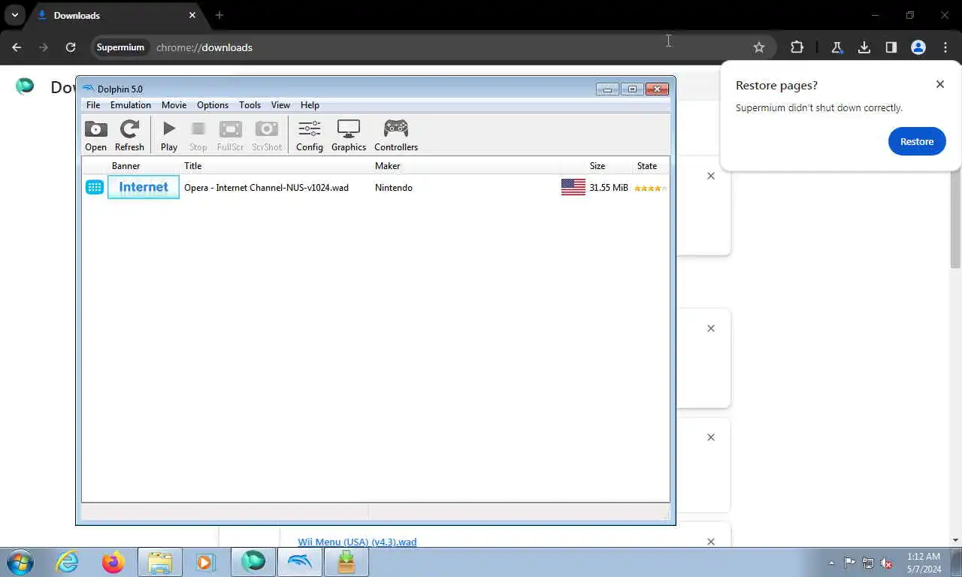962x577 pixels.
Task: Click the Open toolbar icon in Dolphin
Action: [x=95, y=135]
